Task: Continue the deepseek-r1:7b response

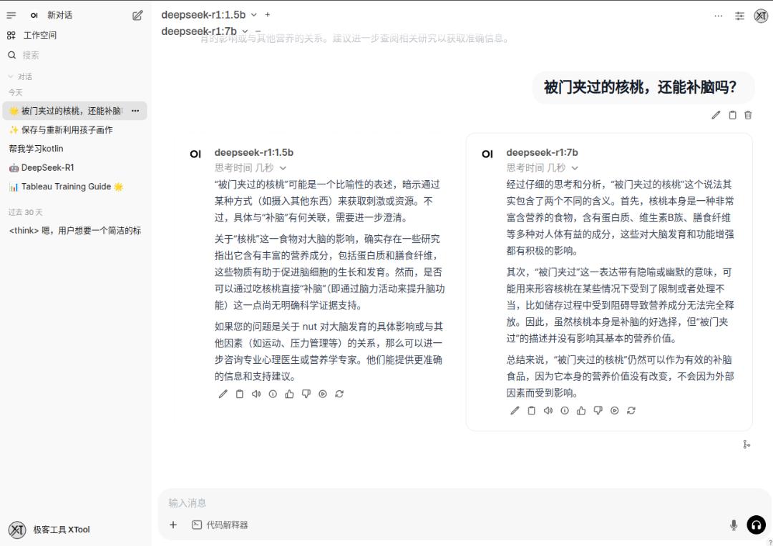Action: 614,411
